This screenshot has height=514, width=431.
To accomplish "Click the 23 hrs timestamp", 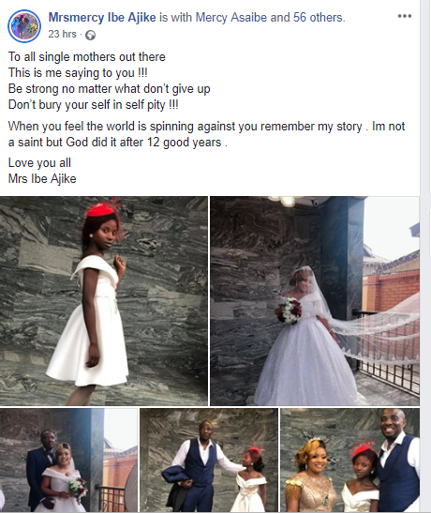I will (62, 34).
